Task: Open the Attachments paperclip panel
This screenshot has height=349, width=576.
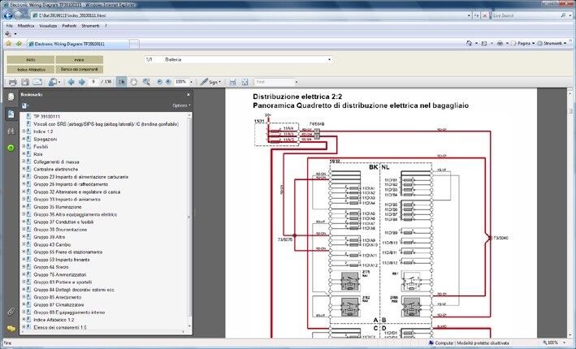Action: pyautogui.click(x=11, y=311)
